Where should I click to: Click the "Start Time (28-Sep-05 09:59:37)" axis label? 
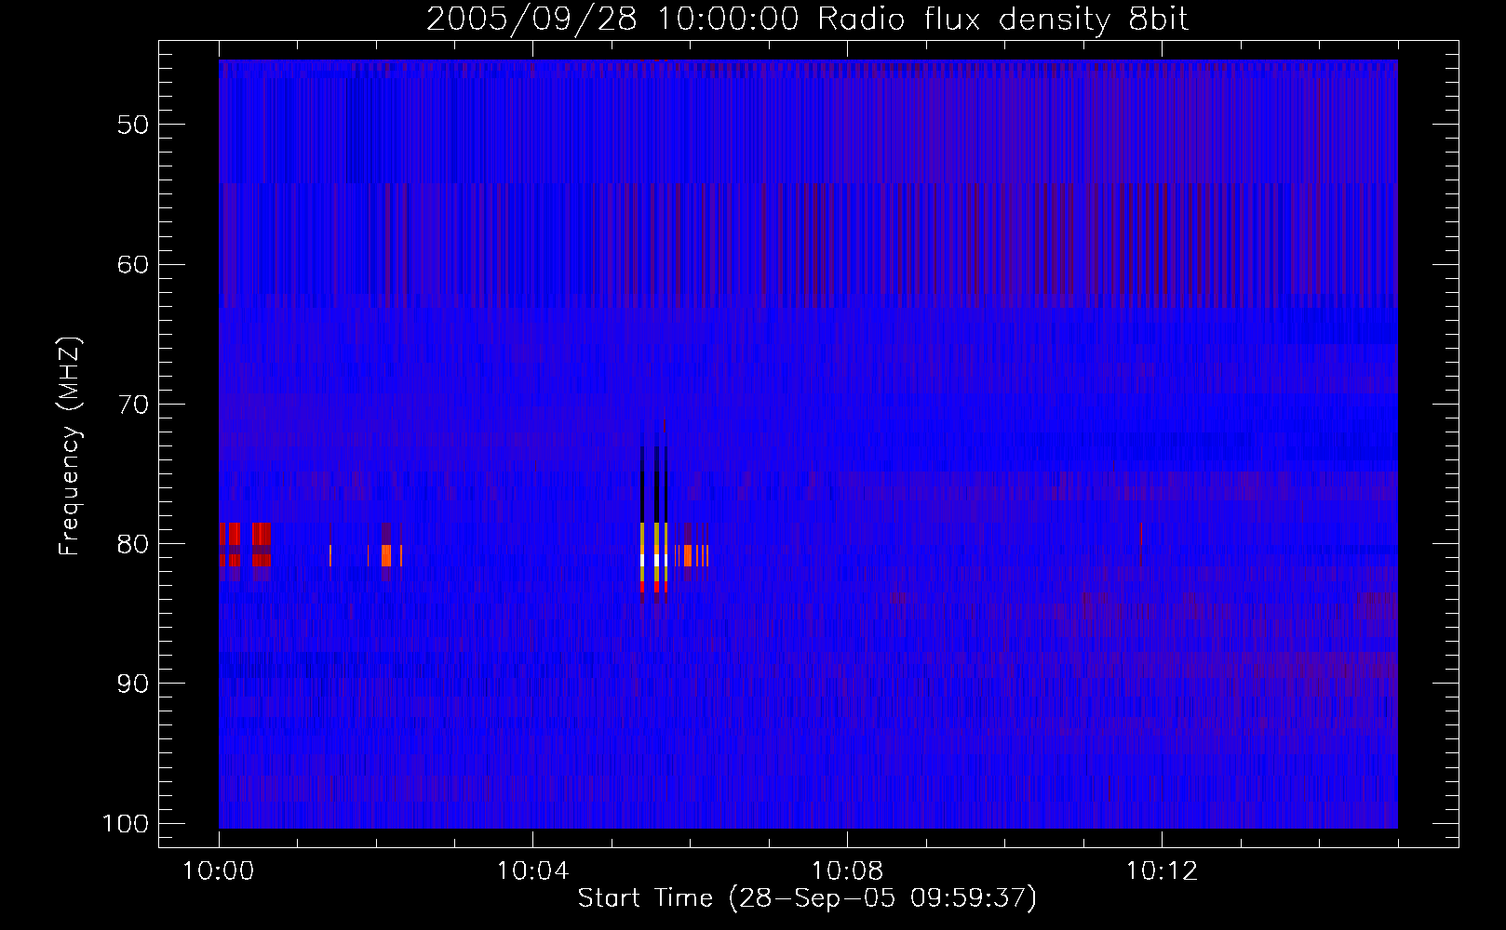coord(807,898)
